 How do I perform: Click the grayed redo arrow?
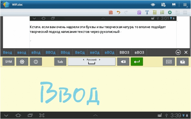click(x=126, y=12)
